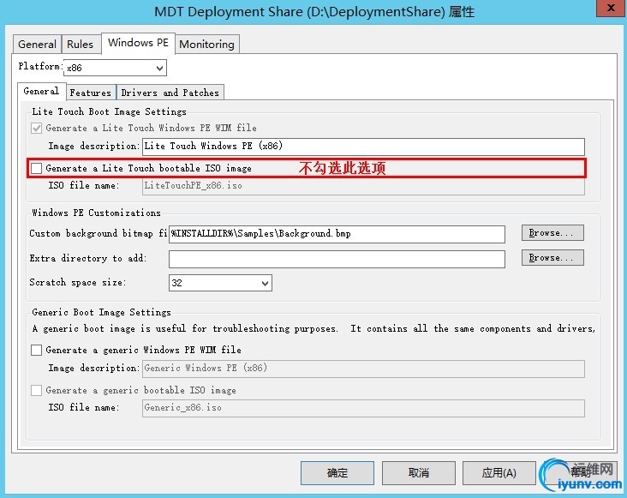This screenshot has width=627, height=498.
Task: Click the Extra directory to add field
Action: (337, 259)
